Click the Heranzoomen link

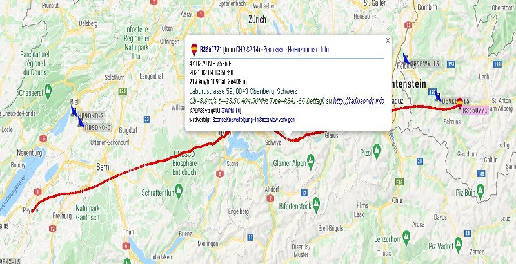click(x=303, y=50)
